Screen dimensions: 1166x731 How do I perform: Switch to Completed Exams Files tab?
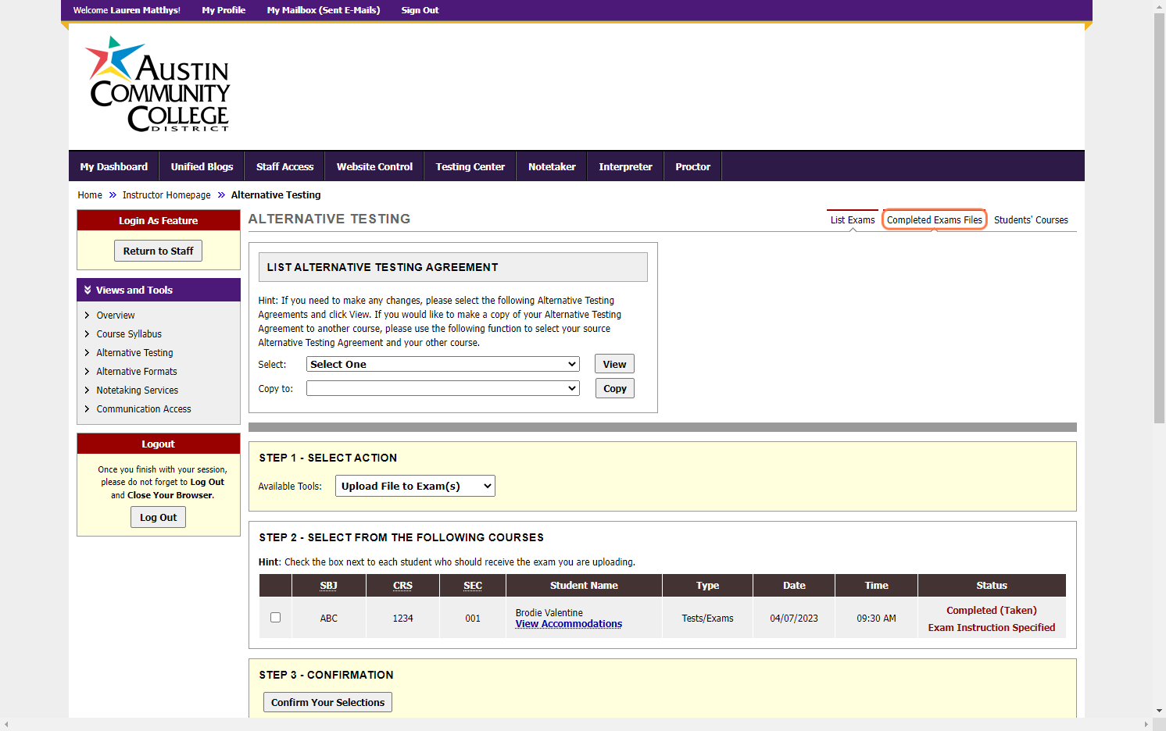(x=935, y=220)
